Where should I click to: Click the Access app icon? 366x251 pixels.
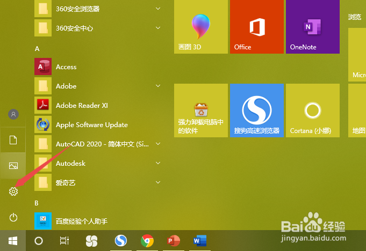coord(43,67)
